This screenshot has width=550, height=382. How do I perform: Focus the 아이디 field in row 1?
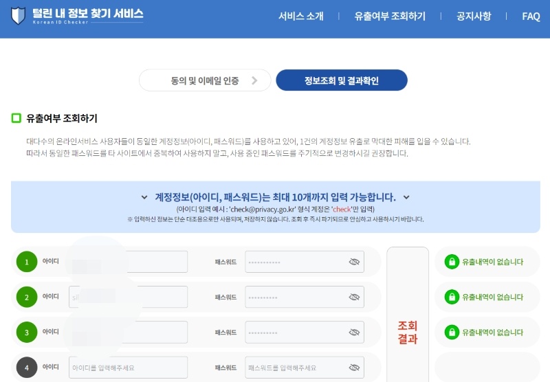(x=129, y=262)
